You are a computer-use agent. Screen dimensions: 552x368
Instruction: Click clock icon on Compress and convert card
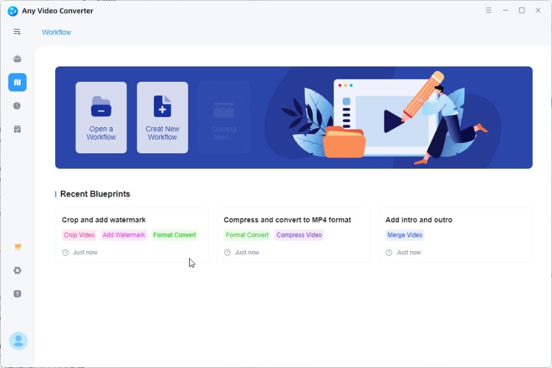(227, 253)
